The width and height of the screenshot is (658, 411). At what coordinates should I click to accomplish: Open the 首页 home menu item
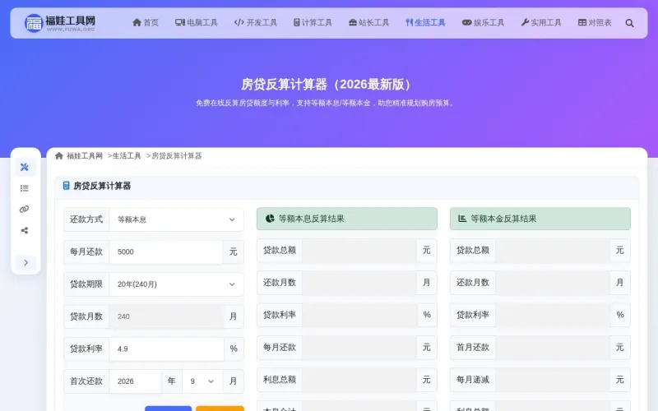[146, 23]
